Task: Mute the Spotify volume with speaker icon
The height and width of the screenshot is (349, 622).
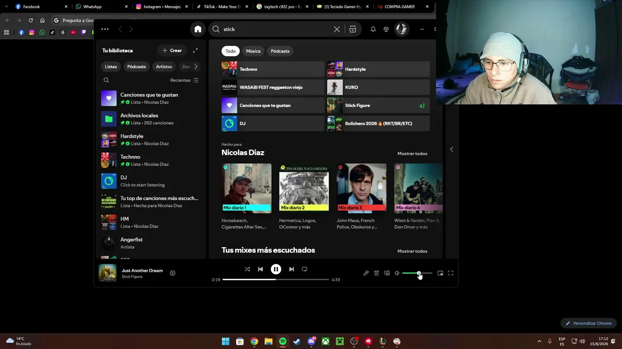Action: pyautogui.click(x=397, y=273)
